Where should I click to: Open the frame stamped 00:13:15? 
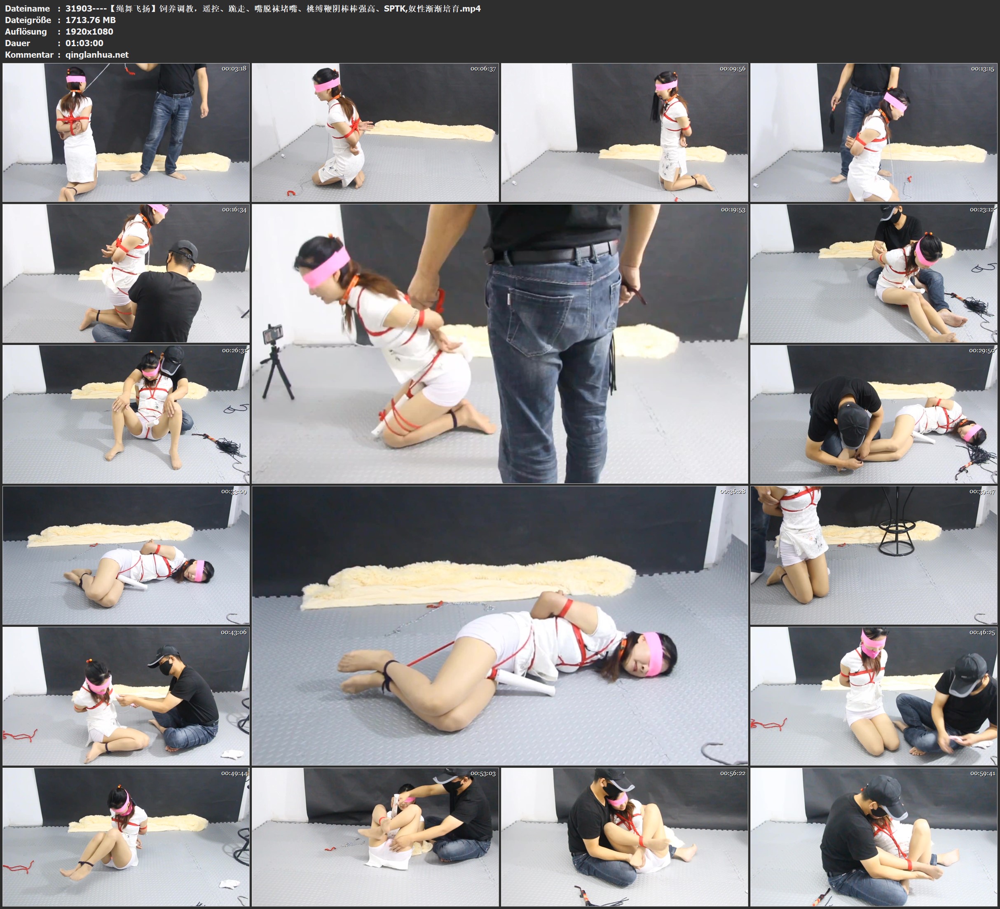pyautogui.click(x=874, y=133)
